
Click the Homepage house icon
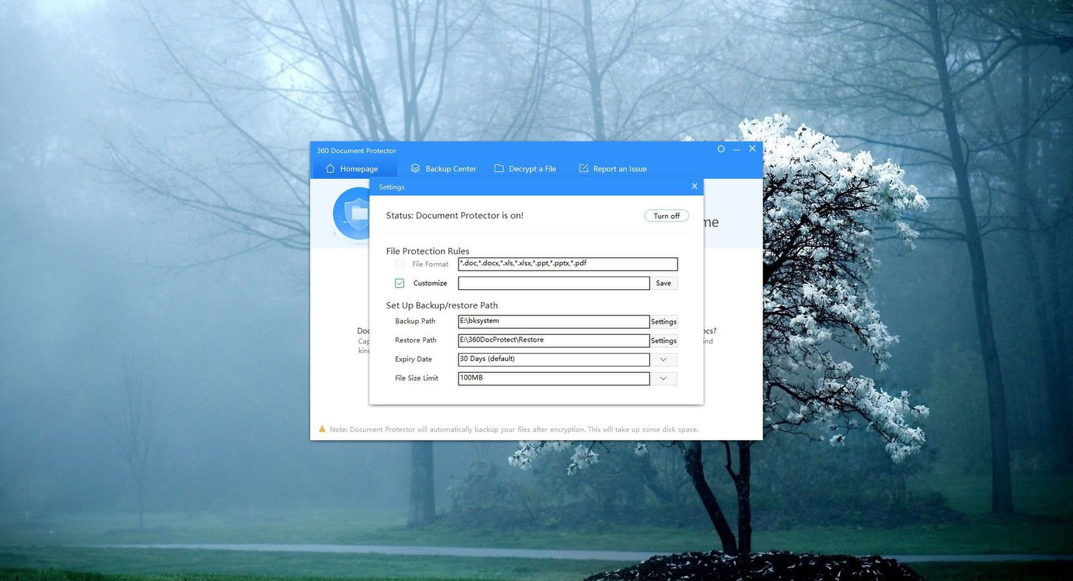click(330, 168)
